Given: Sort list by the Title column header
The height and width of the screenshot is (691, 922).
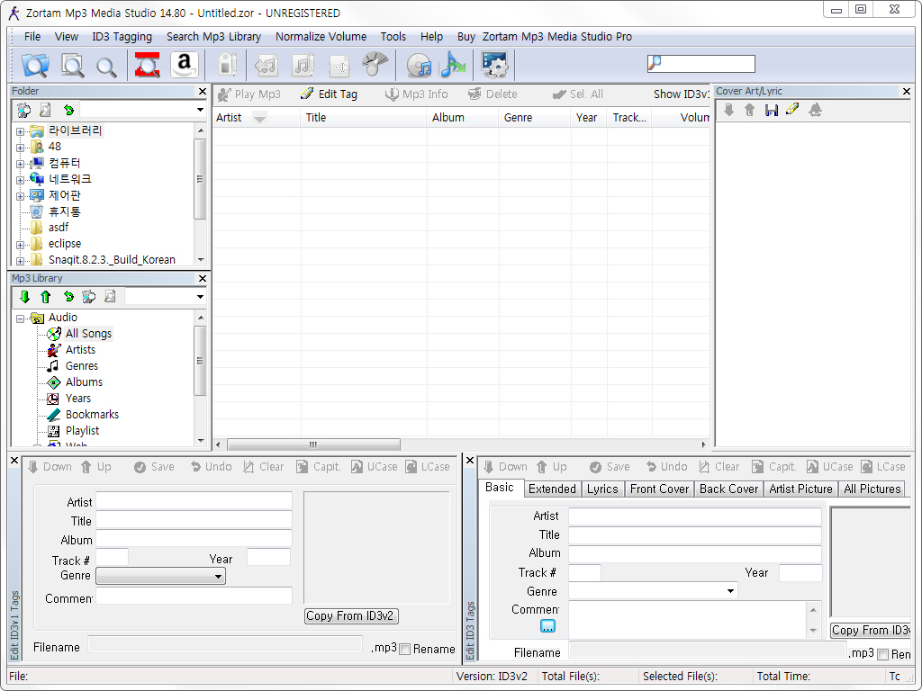Looking at the screenshot, I should (364, 118).
